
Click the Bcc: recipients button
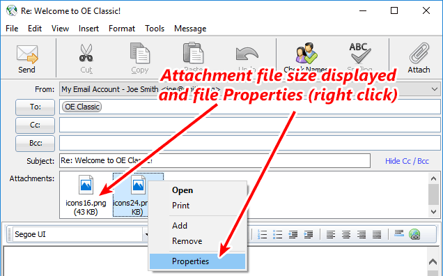point(35,143)
